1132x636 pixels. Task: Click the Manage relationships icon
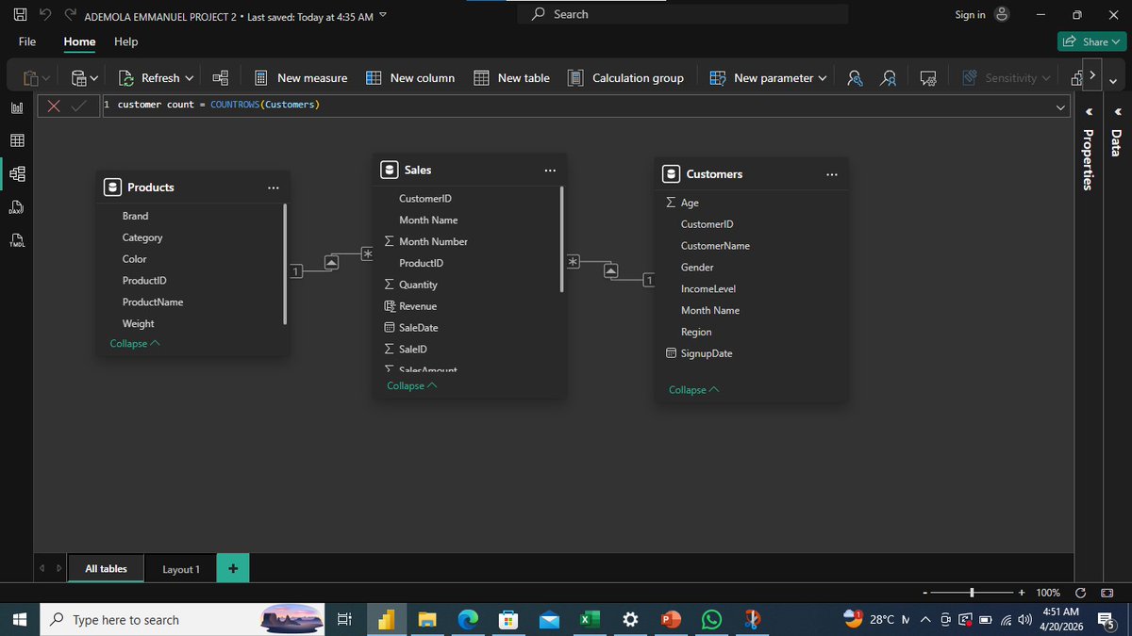pos(220,78)
